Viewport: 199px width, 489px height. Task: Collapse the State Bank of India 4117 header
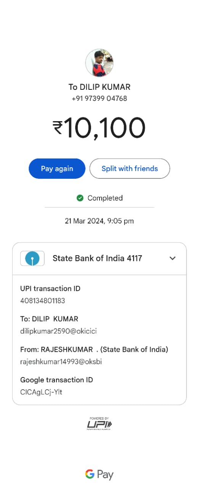point(99,259)
